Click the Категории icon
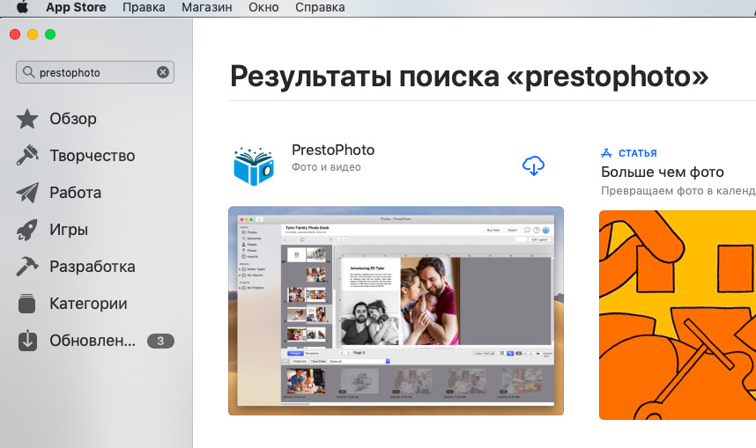 (27, 303)
